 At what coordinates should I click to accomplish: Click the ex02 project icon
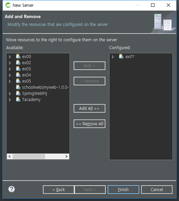tap(18, 62)
